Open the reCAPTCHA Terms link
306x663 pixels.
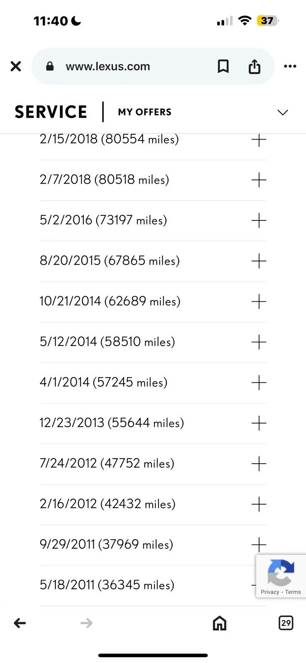click(x=293, y=592)
